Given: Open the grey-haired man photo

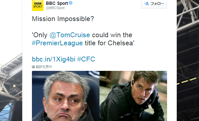Looking at the screenshot, I should (66, 96).
